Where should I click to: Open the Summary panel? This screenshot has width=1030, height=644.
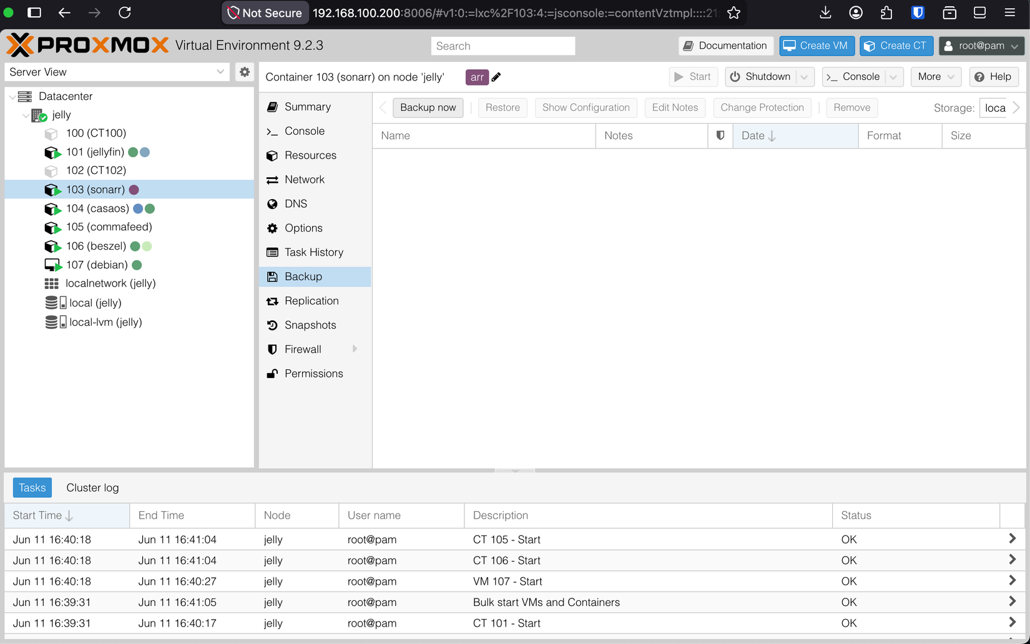315,107
